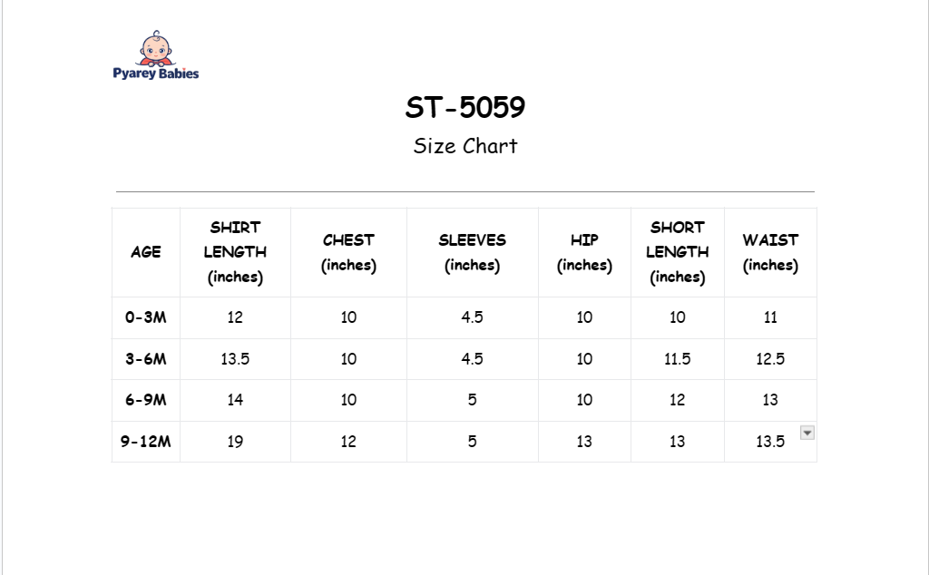The image size is (929, 575).
Task: Select the HIP (inches) header cell
Action: click(x=584, y=252)
